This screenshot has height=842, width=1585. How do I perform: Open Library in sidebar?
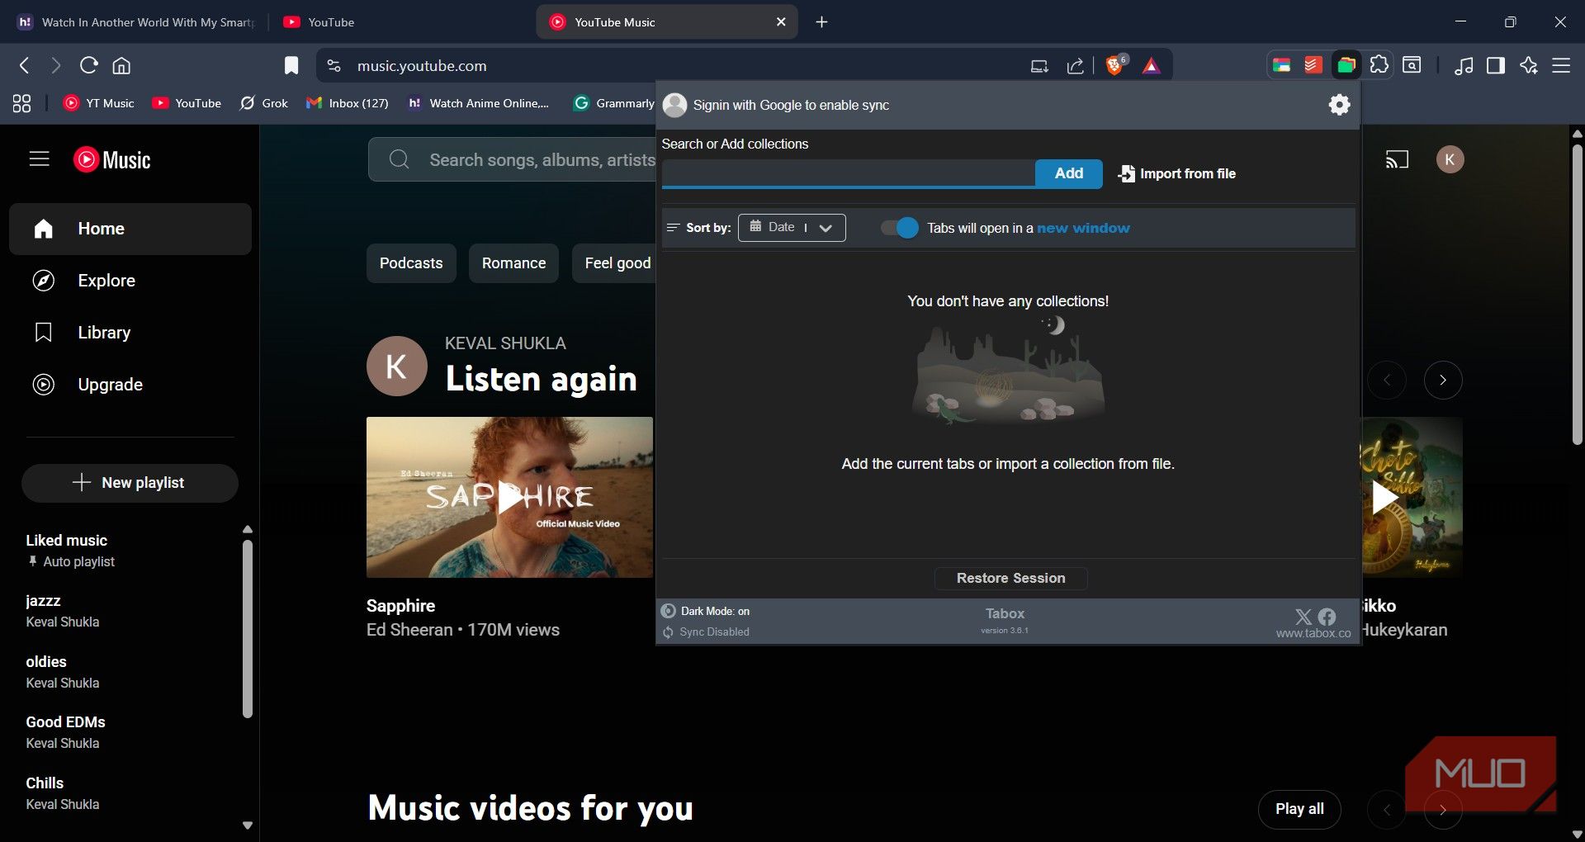pyautogui.click(x=130, y=333)
